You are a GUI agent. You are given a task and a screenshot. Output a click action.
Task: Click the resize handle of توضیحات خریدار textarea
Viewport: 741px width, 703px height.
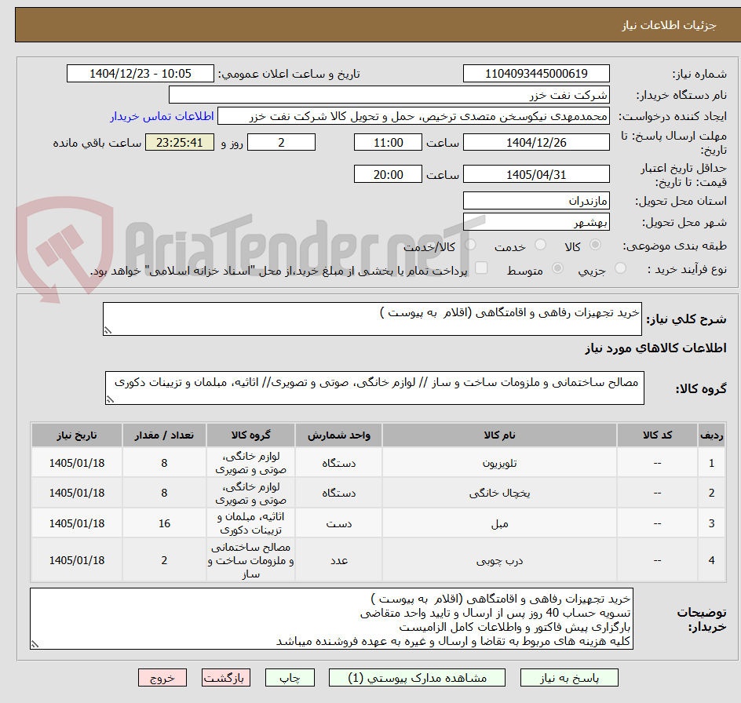[35, 644]
